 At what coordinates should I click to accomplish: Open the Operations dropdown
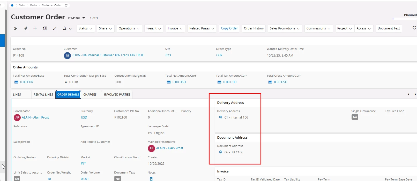pos(129,28)
